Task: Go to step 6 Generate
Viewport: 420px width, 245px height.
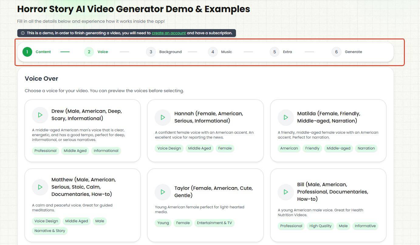Action: tap(336, 52)
